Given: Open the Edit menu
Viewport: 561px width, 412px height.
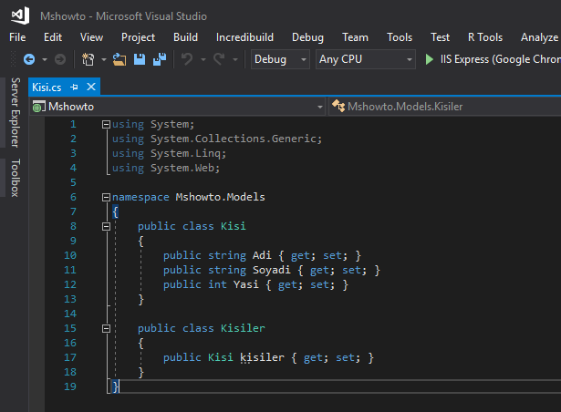Looking at the screenshot, I should (53, 37).
